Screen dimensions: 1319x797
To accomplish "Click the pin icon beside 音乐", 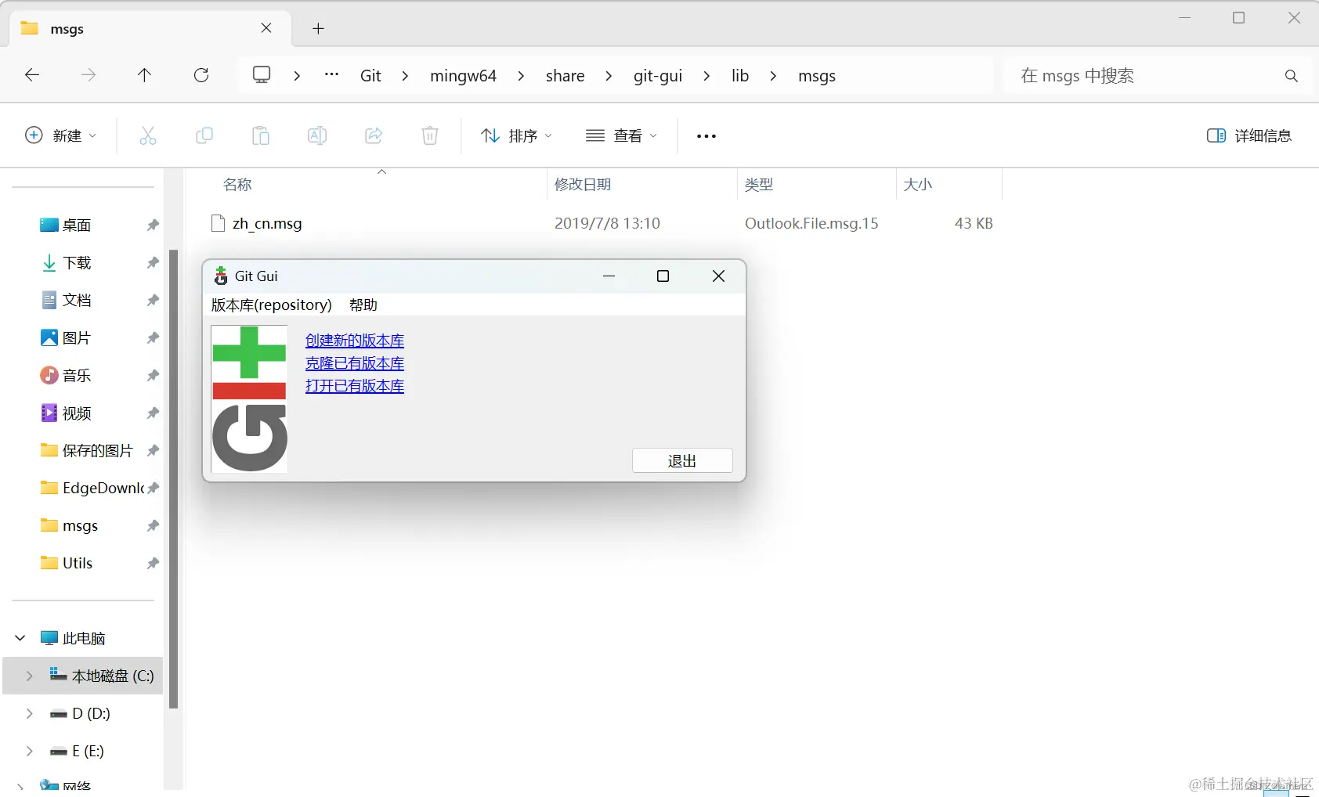I will tap(153, 376).
